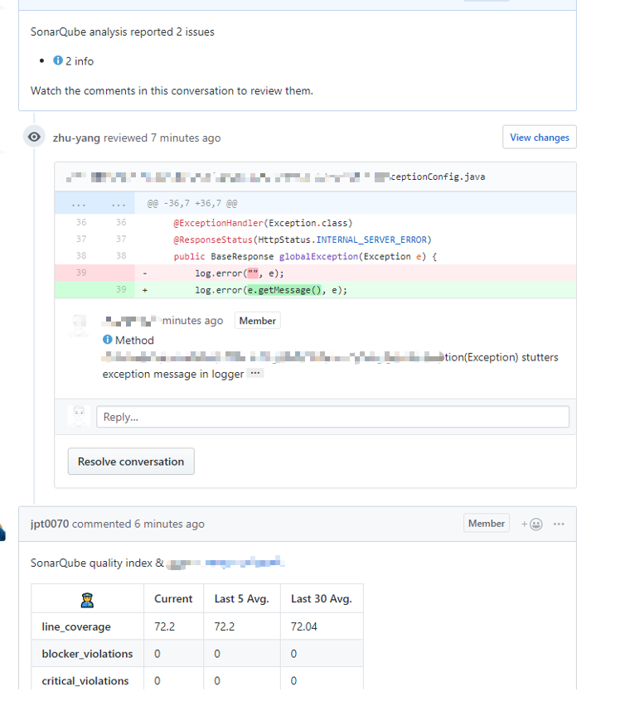Expand hidden diff lines via the gutter ellipsis
Screen dimensions: 630x711
pos(78,203)
